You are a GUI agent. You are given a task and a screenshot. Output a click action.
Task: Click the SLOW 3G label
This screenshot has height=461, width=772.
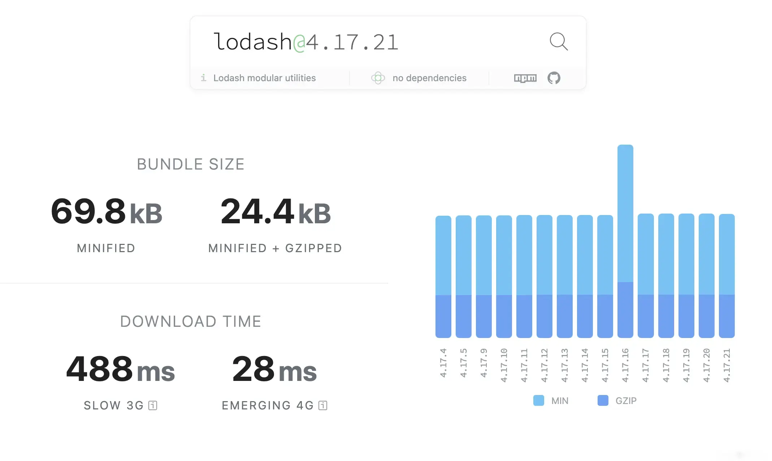point(114,405)
